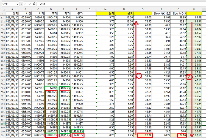Select time cell 05:44:00
This screenshot has width=206, height=138.
[x=25, y=76]
